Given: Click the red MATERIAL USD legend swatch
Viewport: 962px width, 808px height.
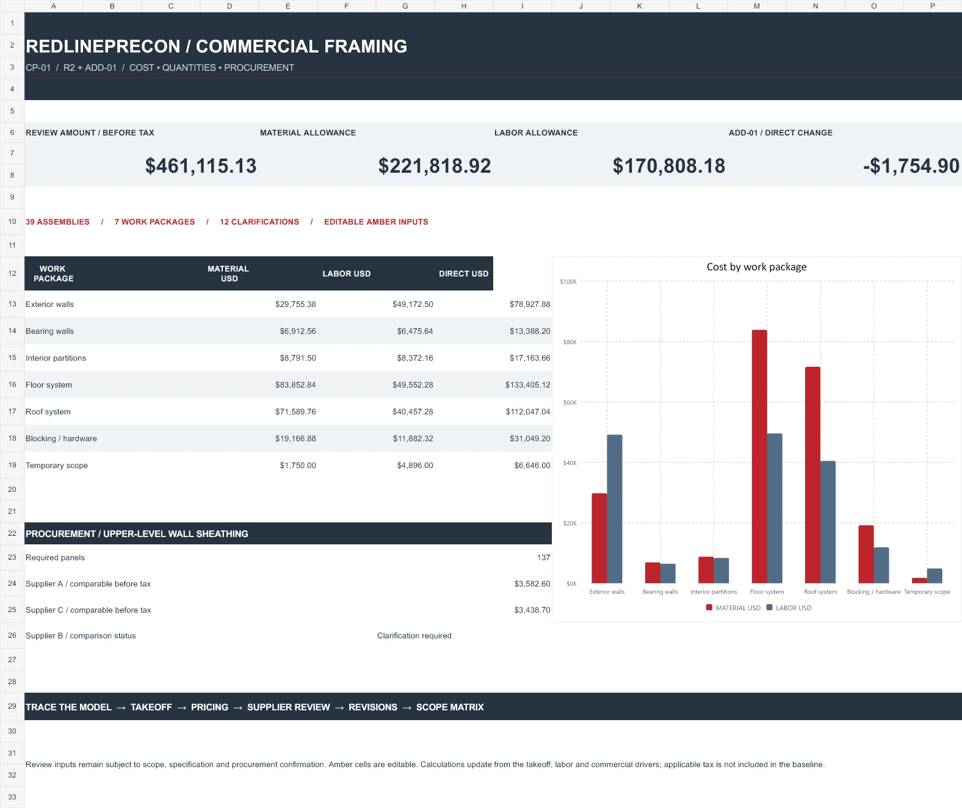Looking at the screenshot, I should pos(709,608).
